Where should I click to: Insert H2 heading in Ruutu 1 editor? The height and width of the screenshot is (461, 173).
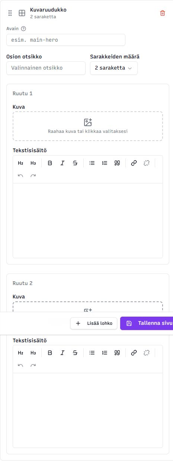click(x=20, y=163)
